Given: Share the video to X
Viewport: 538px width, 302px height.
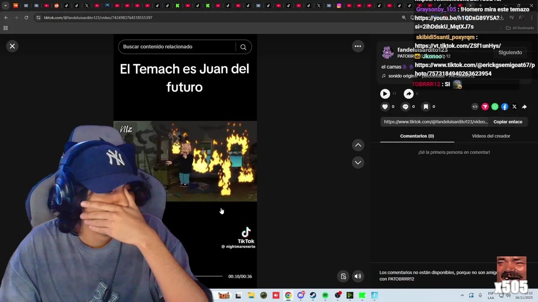Looking at the screenshot, I should click(514, 107).
